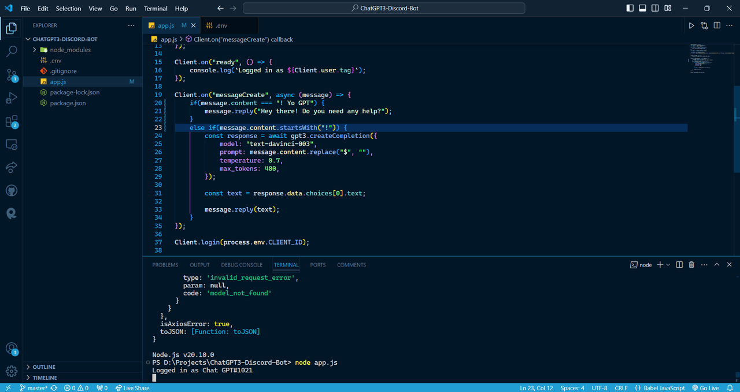Toggle Go Live server in status bar

tap(705, 388)
